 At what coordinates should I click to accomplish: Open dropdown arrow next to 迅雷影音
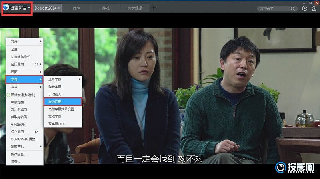pos(29,8)
